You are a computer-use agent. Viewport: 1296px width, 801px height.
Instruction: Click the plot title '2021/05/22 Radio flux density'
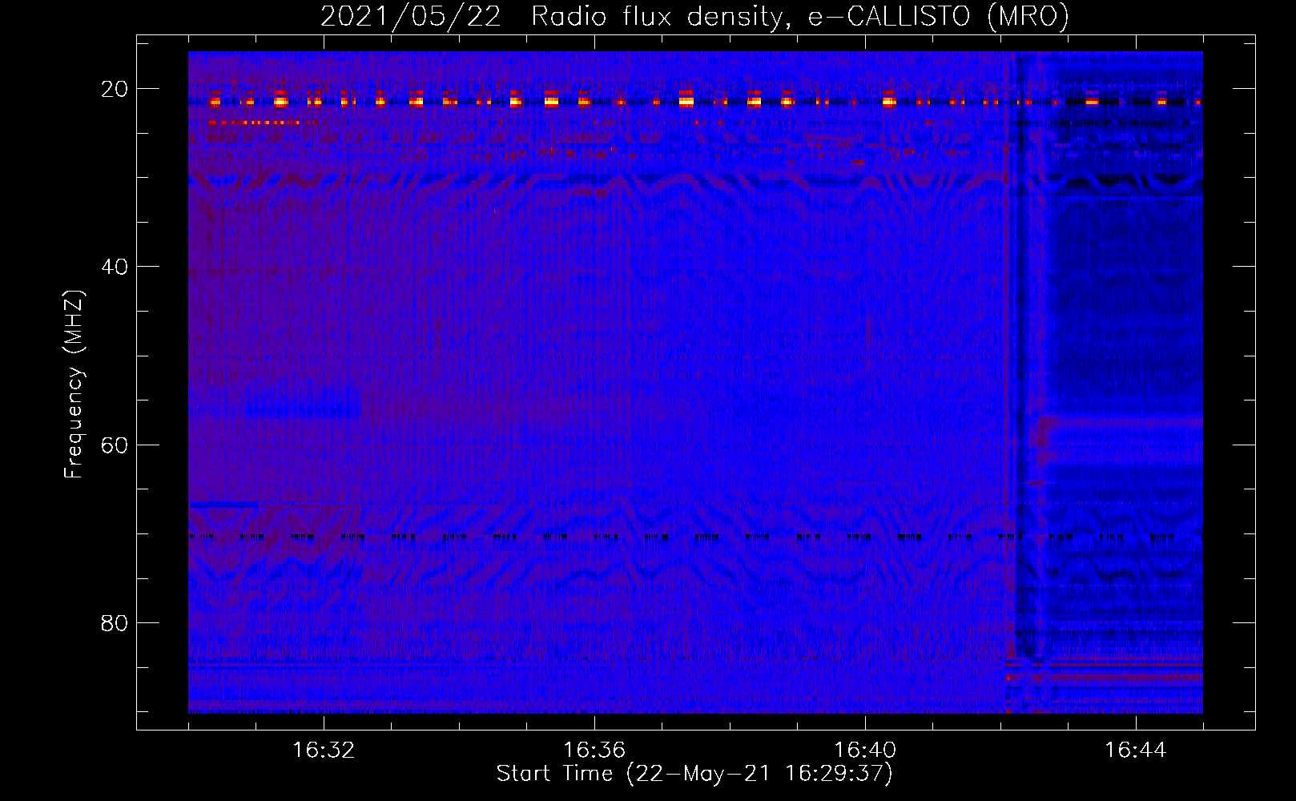tap(694, 16)
